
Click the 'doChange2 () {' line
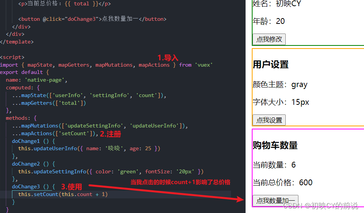(x=34, y=164)
